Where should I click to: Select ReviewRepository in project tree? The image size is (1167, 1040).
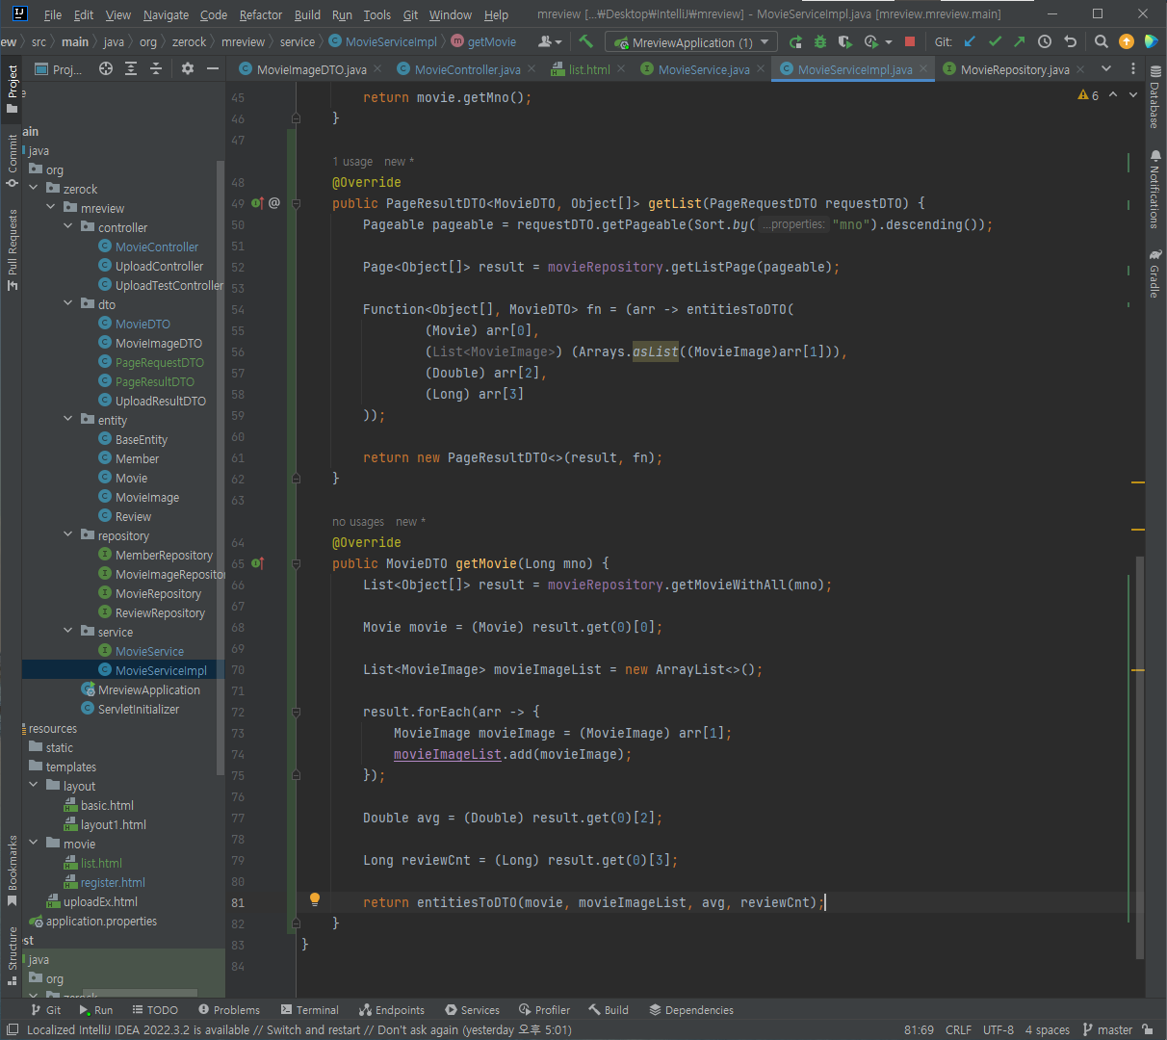(x=160, y=612)
